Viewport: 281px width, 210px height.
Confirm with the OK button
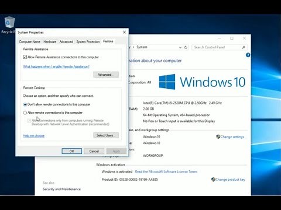[x=72, y=151]
